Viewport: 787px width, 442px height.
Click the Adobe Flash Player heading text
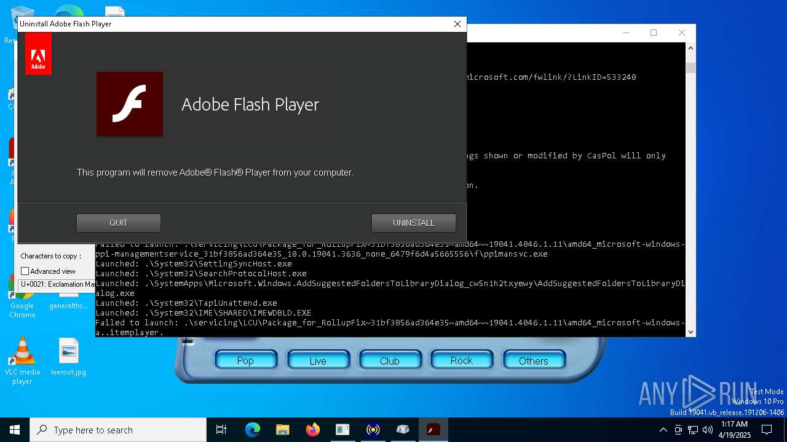(250, 104)
